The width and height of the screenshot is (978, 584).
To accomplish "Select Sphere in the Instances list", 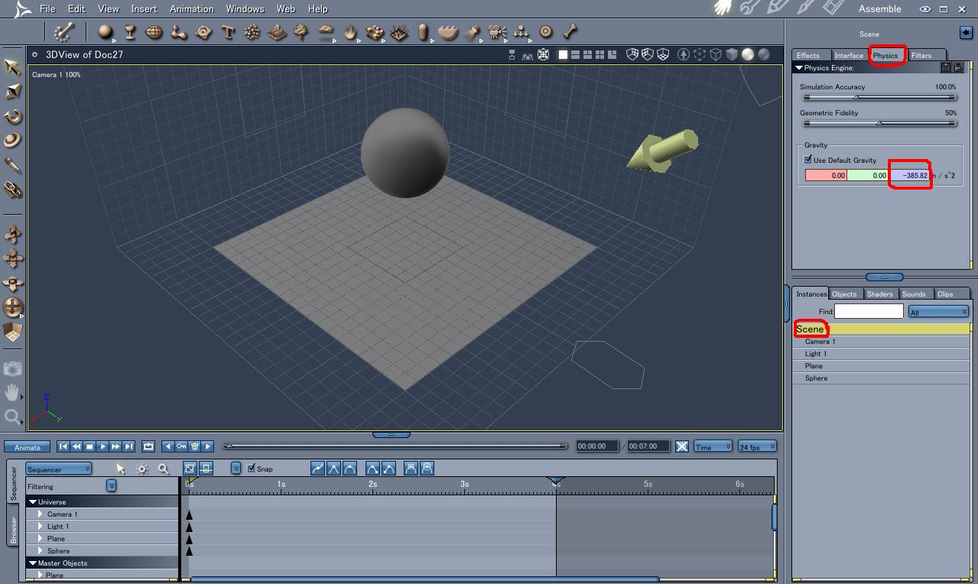I will pos(881,378).
